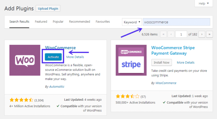The height and width of the screenshot is (119, 217).
Task: Switch to the Popular tab
Action: [x=58, y=22]
